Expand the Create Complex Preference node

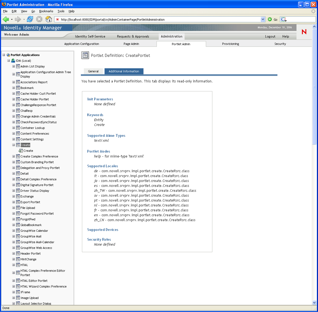(13, 156)
